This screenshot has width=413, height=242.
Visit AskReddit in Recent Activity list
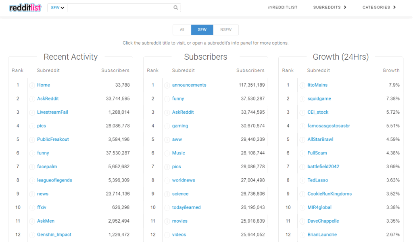pyautogui.click(x=48, y=98)
